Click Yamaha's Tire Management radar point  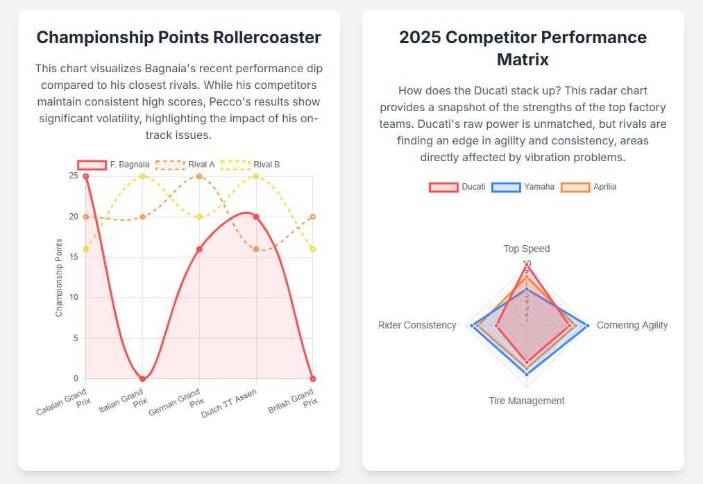tap(527, 374)
